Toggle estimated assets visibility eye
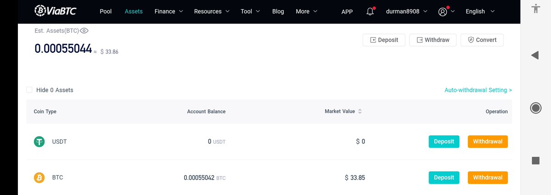 coord(84,31)
